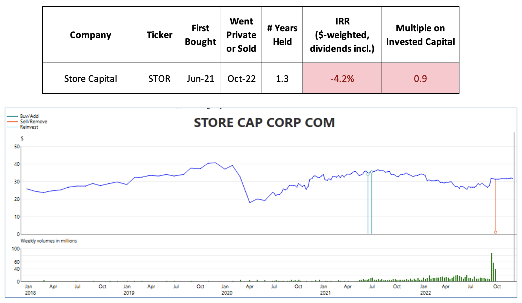The width and height of the screenshot is (522, 303).
Task: Click the Jan 2019 axis label
Action: 129,290
